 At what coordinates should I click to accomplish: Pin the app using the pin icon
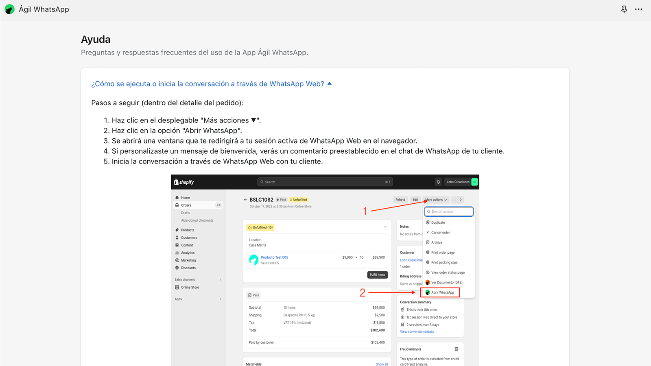point(624,9)
